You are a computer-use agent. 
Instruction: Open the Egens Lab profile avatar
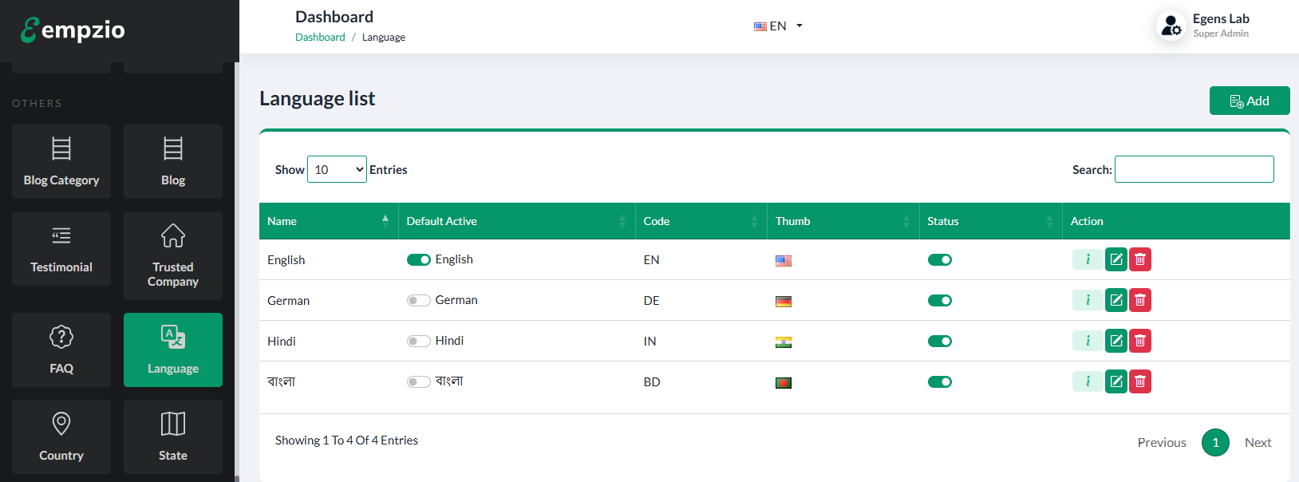tap(1171, 26)
